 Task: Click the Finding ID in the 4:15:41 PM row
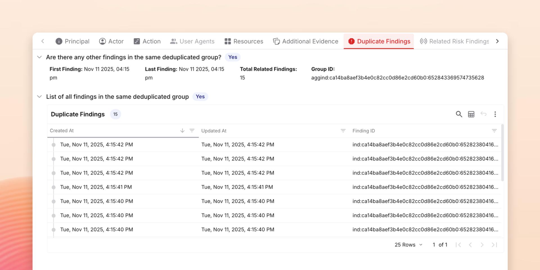[x=425, y=187]
